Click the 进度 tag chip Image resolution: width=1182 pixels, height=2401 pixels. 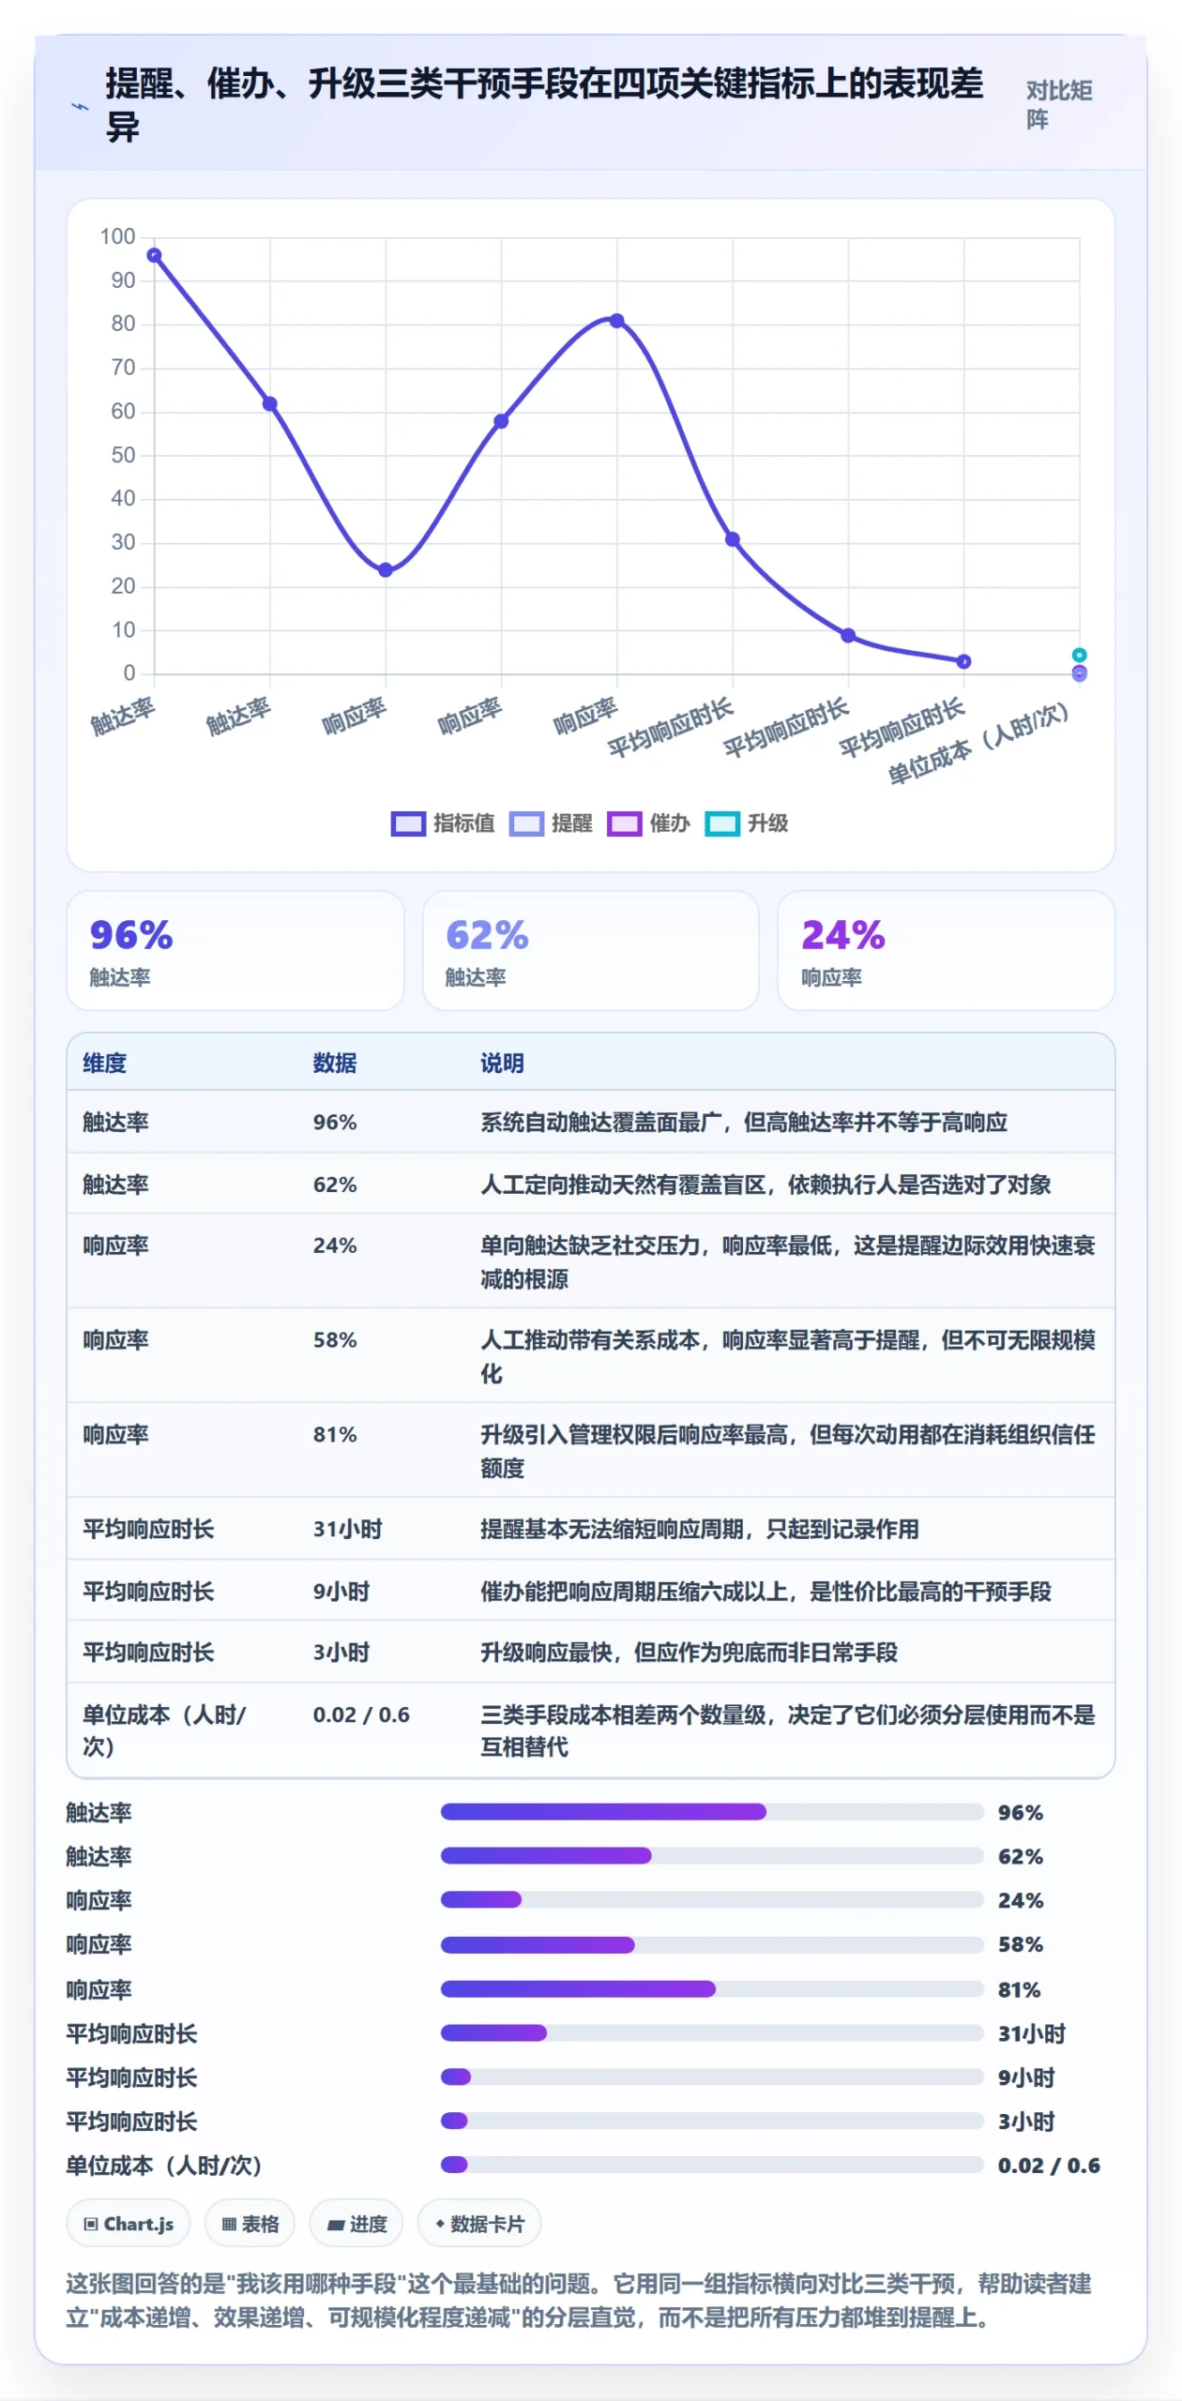point(356,2224)
